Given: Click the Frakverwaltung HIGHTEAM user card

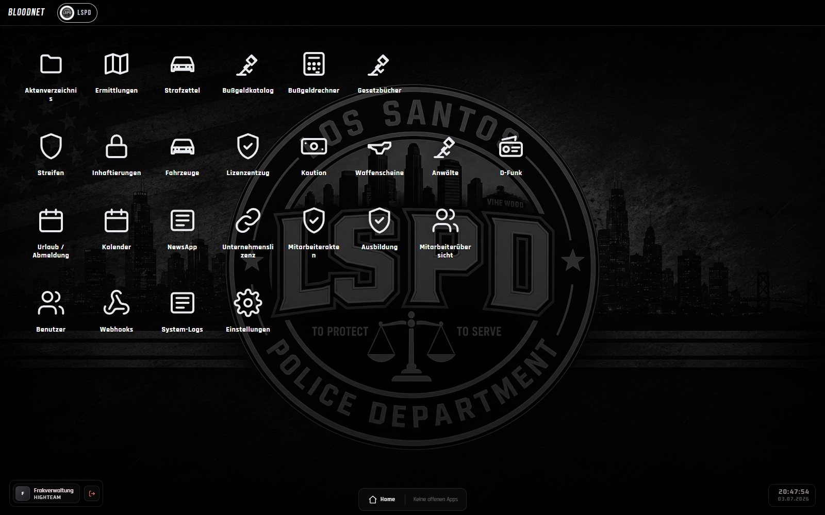Looking at the screenshot, I should 47,493.
